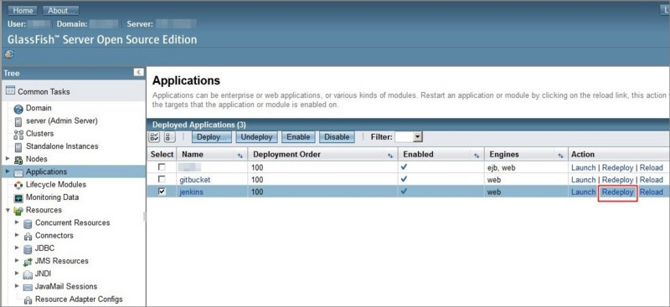Select Domain in the tree
The image size is (670, 307).
pos(39,108)
